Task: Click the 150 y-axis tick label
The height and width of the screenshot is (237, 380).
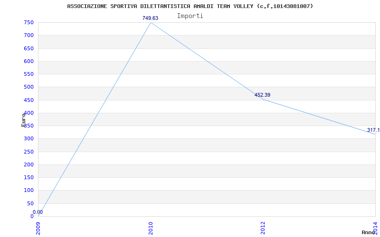Action: pyautogui.click(x=28, y=177)
